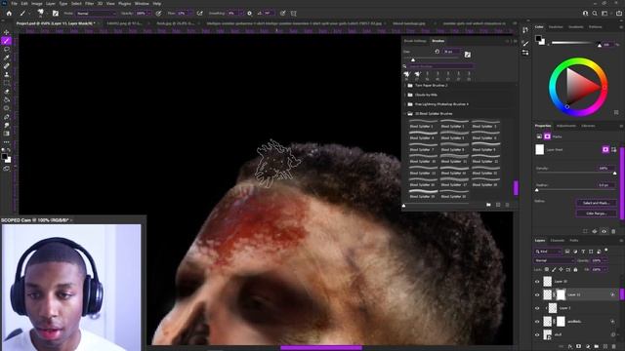The width and height of the screenshot is (625, 351).
Task: Expand Free Lightning Photoshop Brushes 4 folder
Action: tap(405, 104)
